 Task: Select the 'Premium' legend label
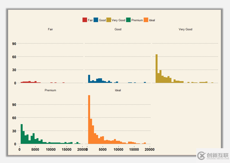[x=137, y=20]
